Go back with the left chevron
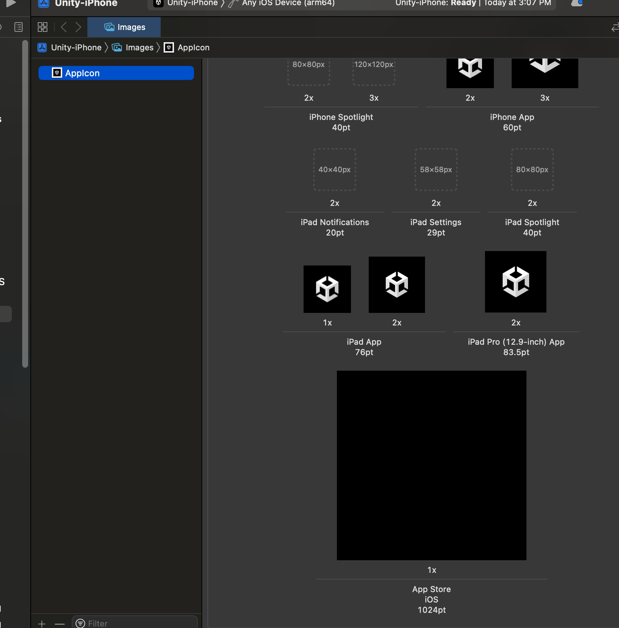The height and width of the screenshot is (628, 619). pos(64,27)
